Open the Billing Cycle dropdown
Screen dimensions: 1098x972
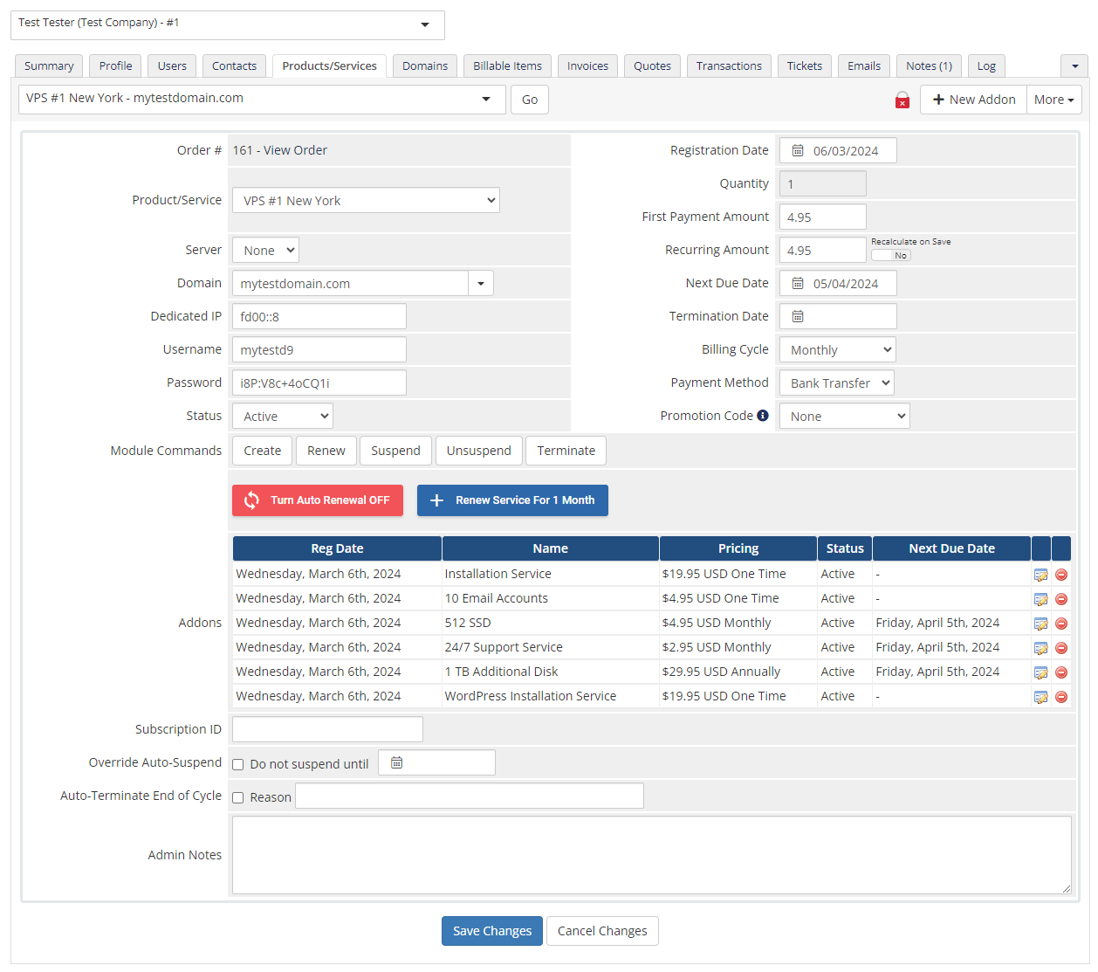(836, 349)
